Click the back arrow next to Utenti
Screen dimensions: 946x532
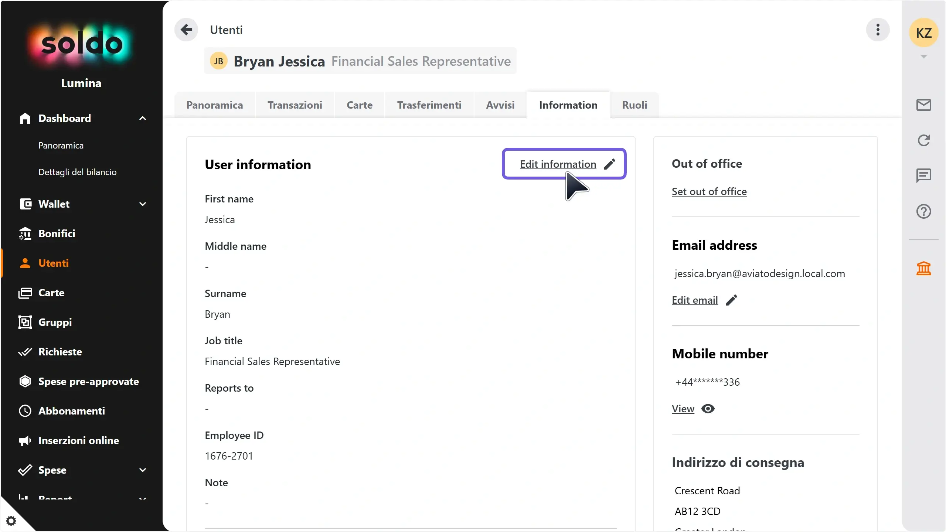(186, 30)
